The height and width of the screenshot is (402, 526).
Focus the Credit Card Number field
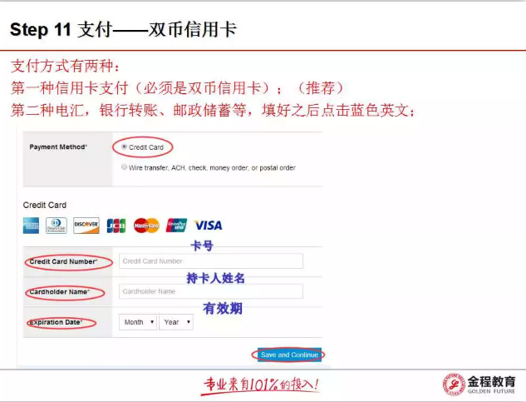click(x=211, y=261)
